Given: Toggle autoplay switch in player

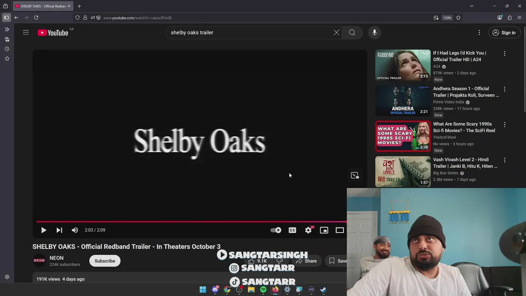Looking at the screenshot, I should coord(276,230).
